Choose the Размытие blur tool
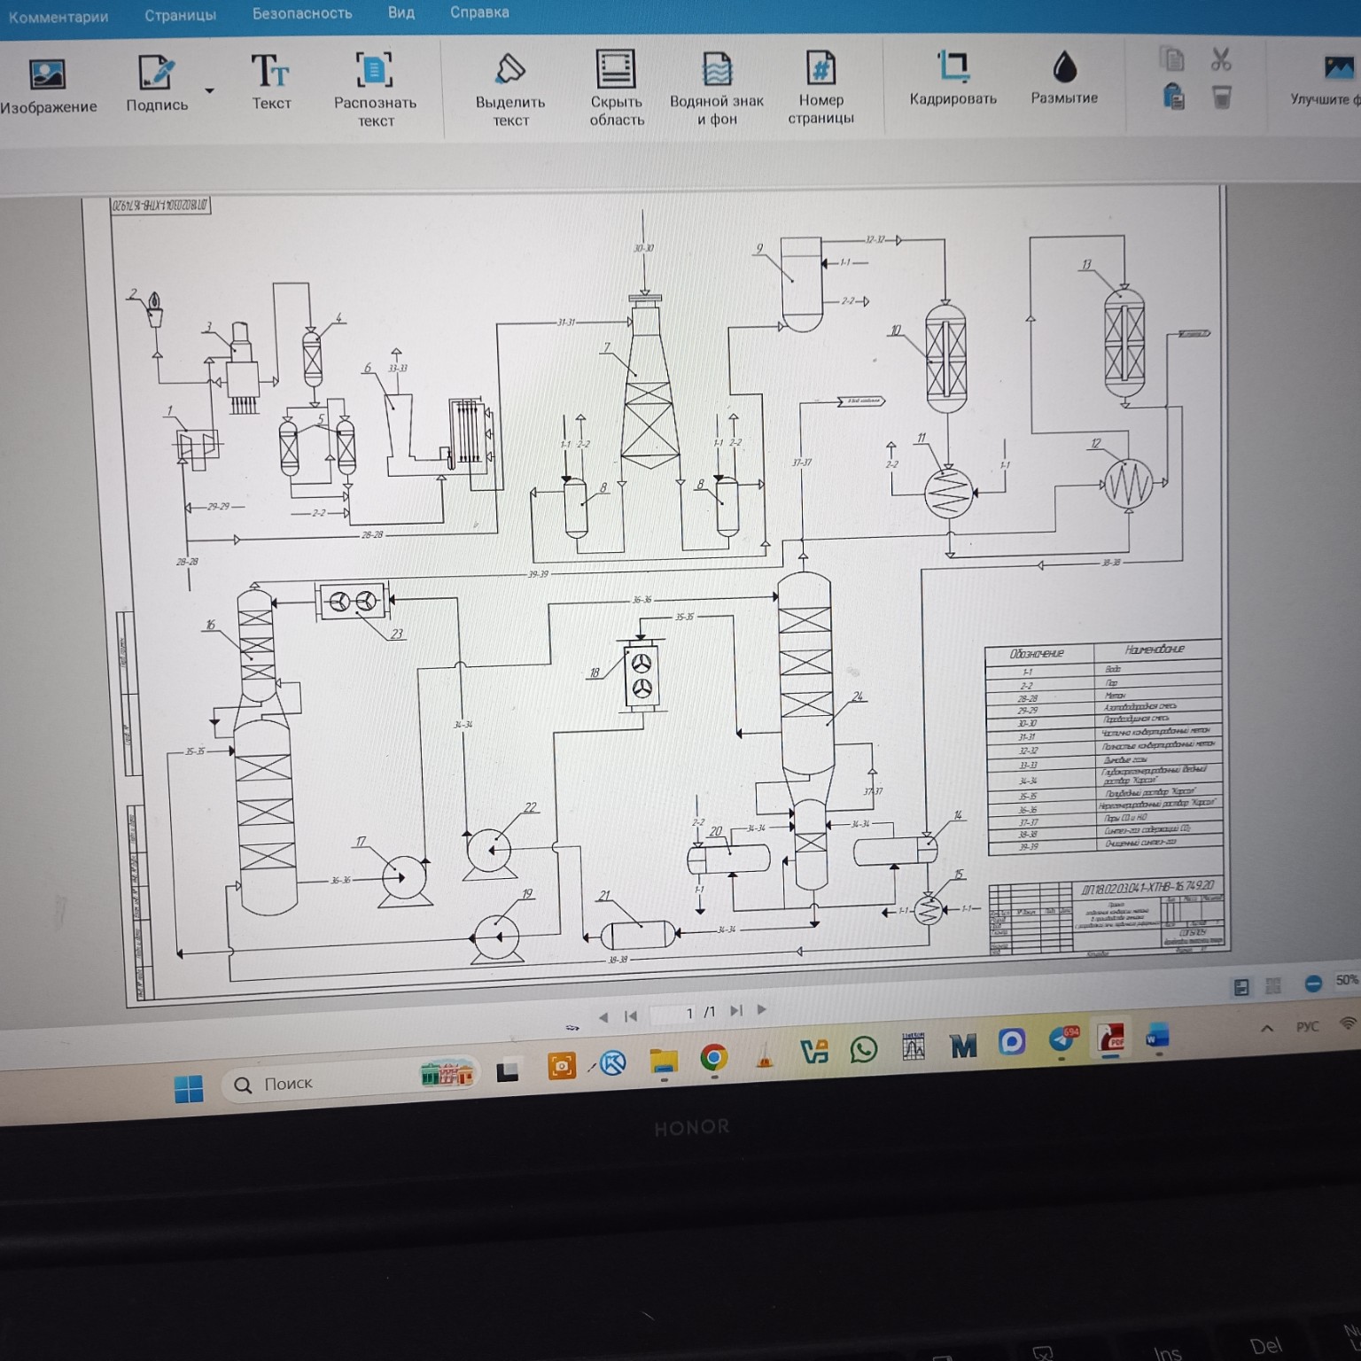The width and height of the screenshot is (1361, 1361). tap(1064, 66)
